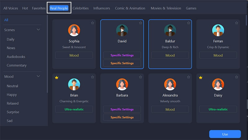Screen dimensions: 248x140
Task: Click David's orange Specific Settings button
Action: pos(122,63)
